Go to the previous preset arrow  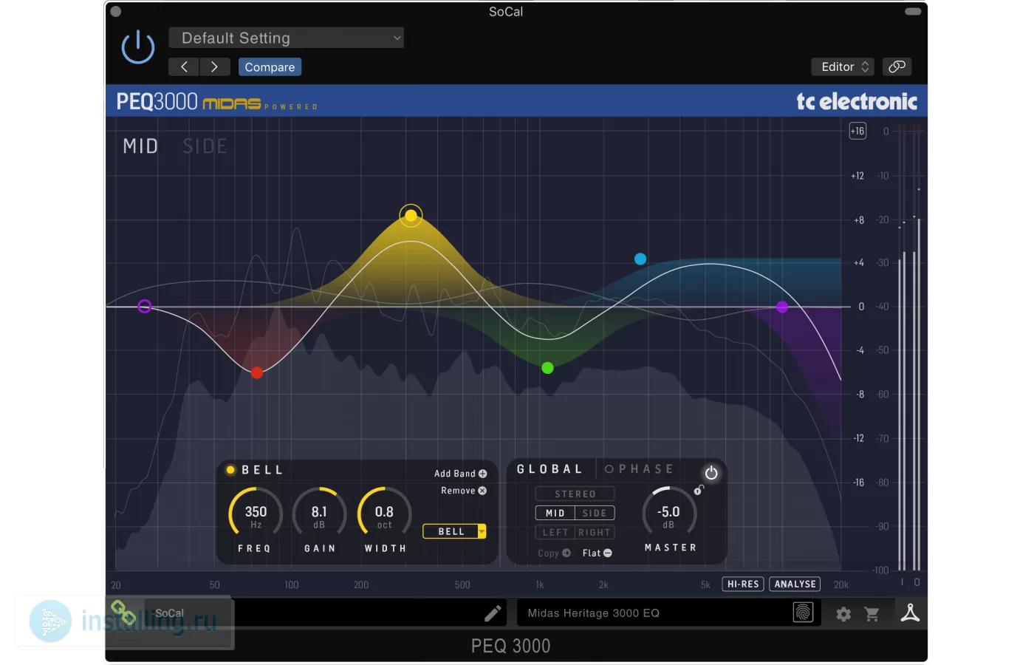(x=184, y=66)
